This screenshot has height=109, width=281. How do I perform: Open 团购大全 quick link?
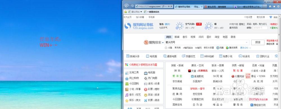[263, 56]
